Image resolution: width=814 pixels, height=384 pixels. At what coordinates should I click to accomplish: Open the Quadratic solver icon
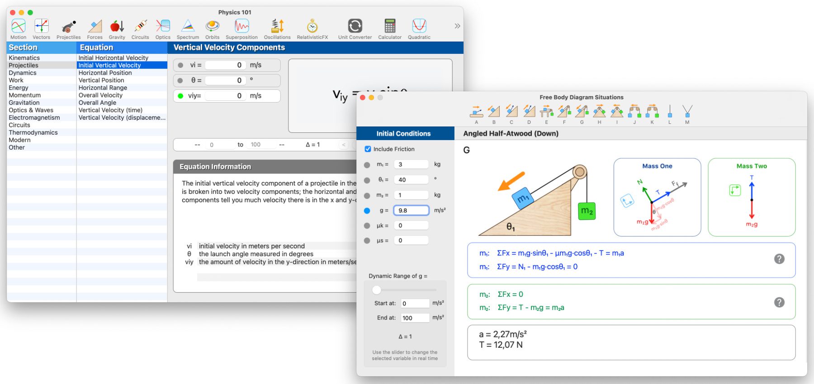(x=419, y=29)
